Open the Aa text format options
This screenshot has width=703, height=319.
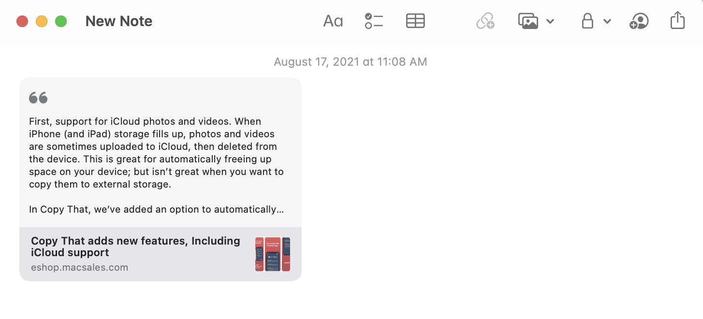pos(333,21)
